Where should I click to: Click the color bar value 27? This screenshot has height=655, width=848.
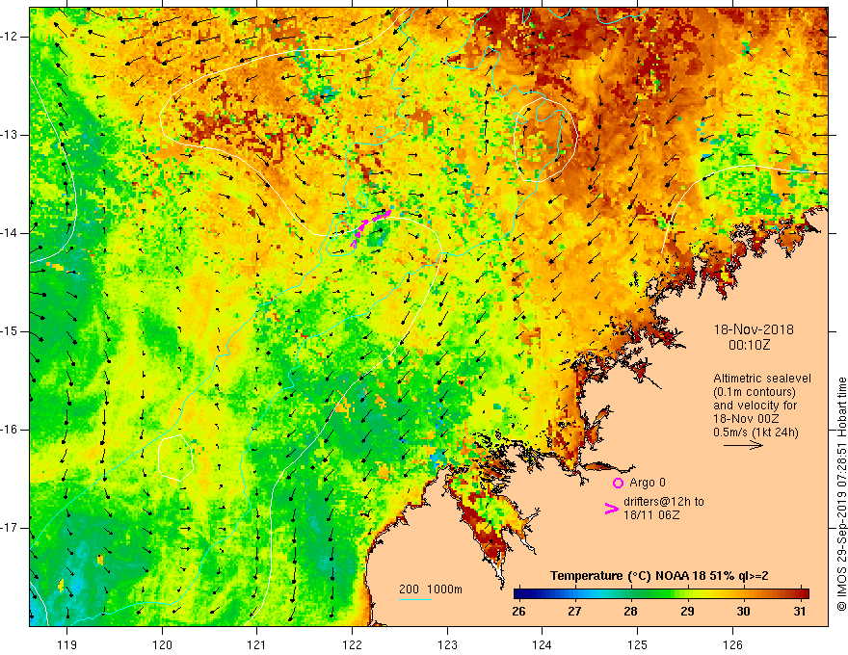click(x=574, y=612)
